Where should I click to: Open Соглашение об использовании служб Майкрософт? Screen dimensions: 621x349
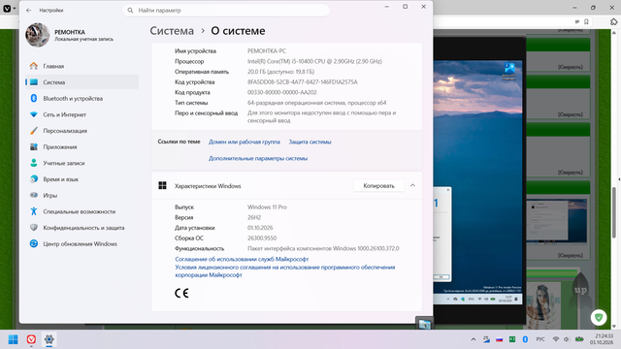[242, 259]
